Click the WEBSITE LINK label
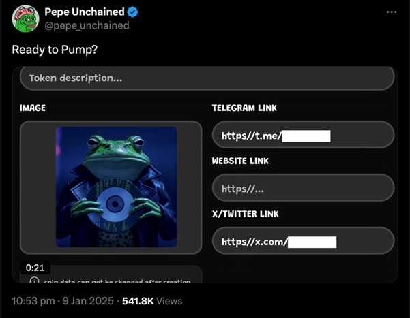This screenshot has width=410, height=318. [240, 161]
